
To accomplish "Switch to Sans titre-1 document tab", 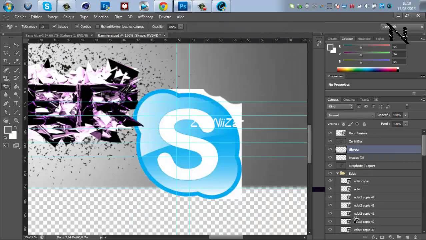I will [57, 35].
